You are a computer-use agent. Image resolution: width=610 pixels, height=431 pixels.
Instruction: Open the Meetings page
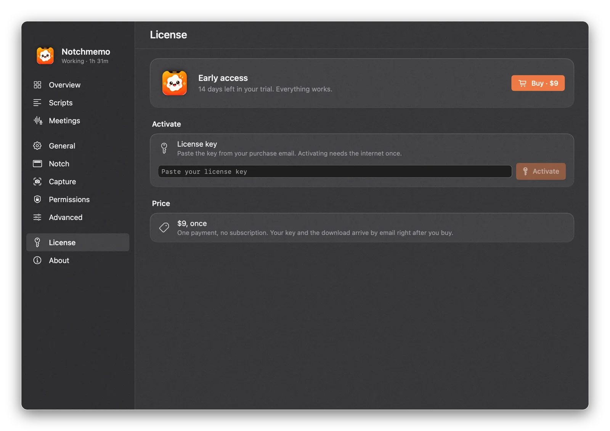click(x=78, y=120)
